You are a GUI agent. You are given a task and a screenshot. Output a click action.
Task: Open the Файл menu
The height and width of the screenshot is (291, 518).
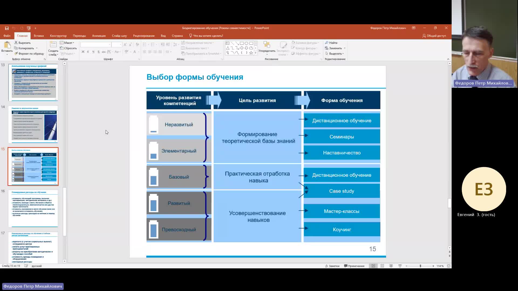click(7, 36)
